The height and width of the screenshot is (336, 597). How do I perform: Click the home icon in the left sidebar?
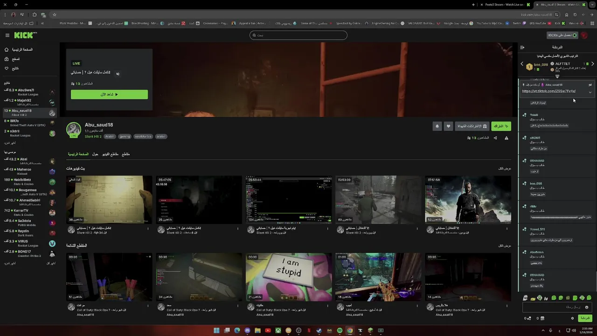(7, 49)
